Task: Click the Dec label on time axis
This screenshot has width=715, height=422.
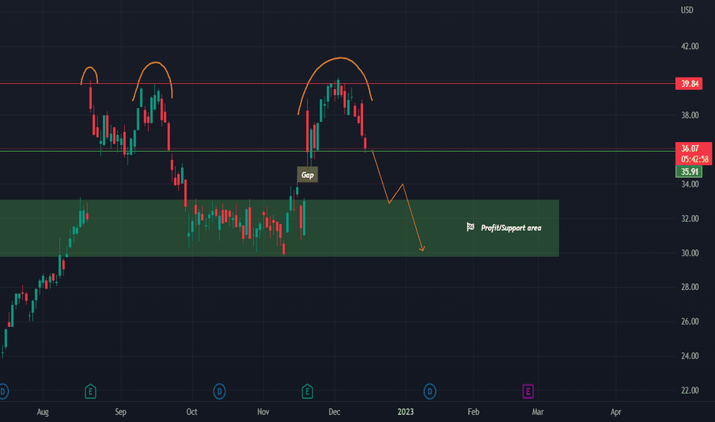Action: click(334, 412)
